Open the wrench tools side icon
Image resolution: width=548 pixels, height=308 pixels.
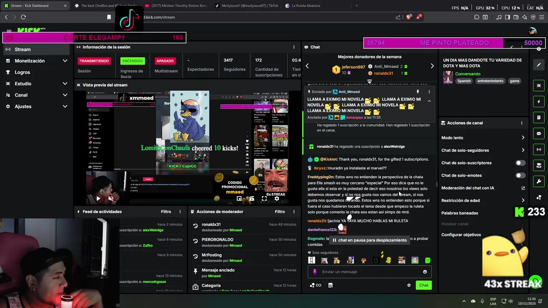click(539, 181)
